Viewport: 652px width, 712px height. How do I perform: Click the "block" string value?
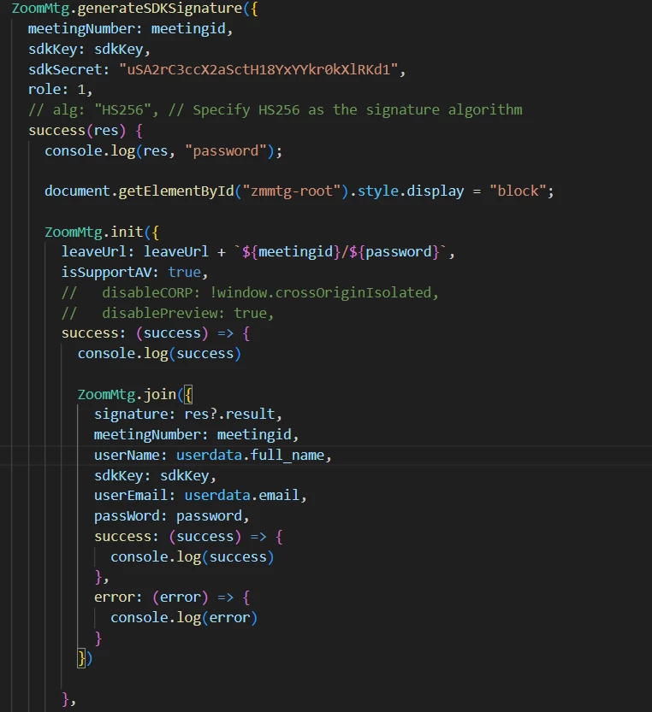coord(518,191)
